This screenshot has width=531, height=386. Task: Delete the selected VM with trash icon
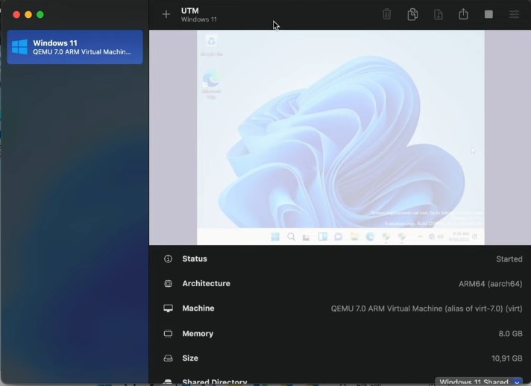387,14
